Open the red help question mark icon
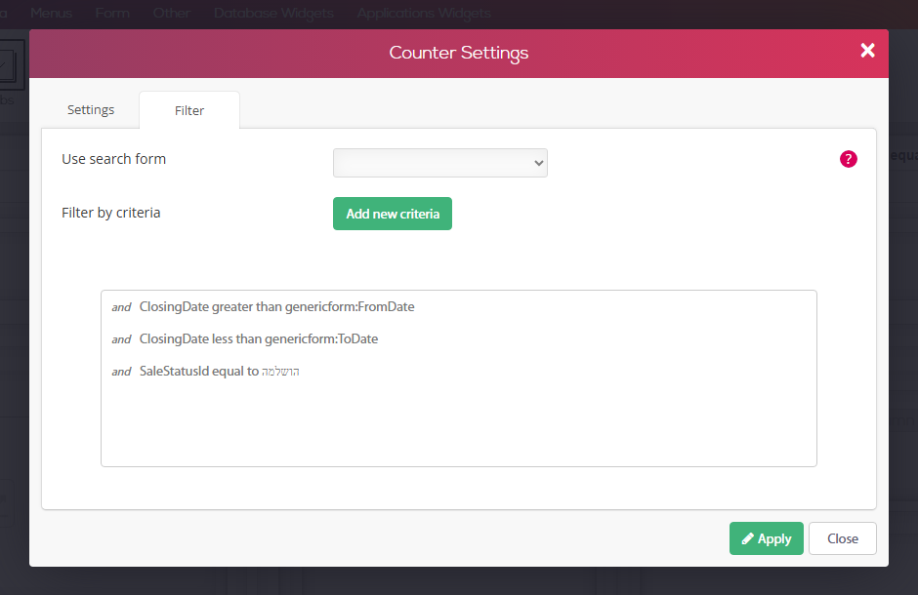The image size is (918, 595). 849,159
